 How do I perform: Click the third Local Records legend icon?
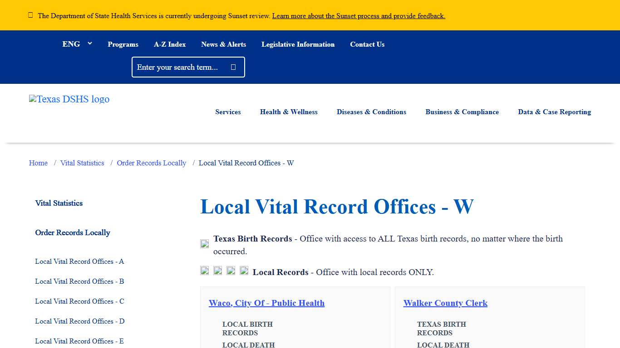pyautogui.click(x=231, y=271)
